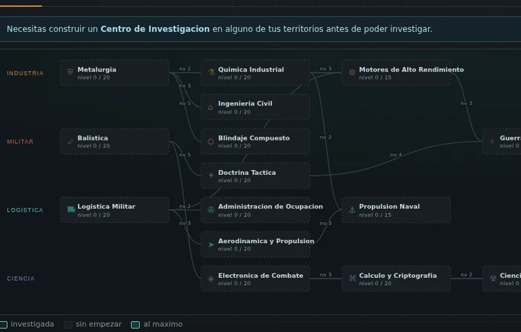The width and height of the screenshot is (521, 332).
Task: Click the Aerodinamica y Propulsion plane icon
Action: pyautogui.click(x=211, y=244)
